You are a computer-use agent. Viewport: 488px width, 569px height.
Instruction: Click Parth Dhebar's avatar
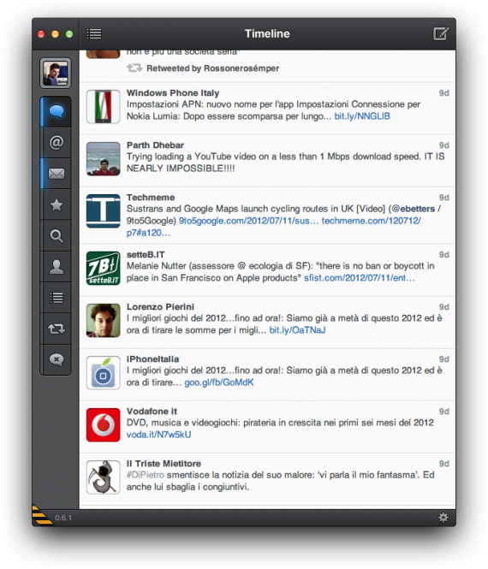[103, 159]
